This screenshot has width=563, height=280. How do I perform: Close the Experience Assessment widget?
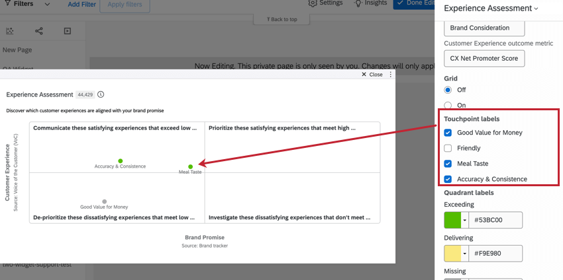[x=372, y=75]
